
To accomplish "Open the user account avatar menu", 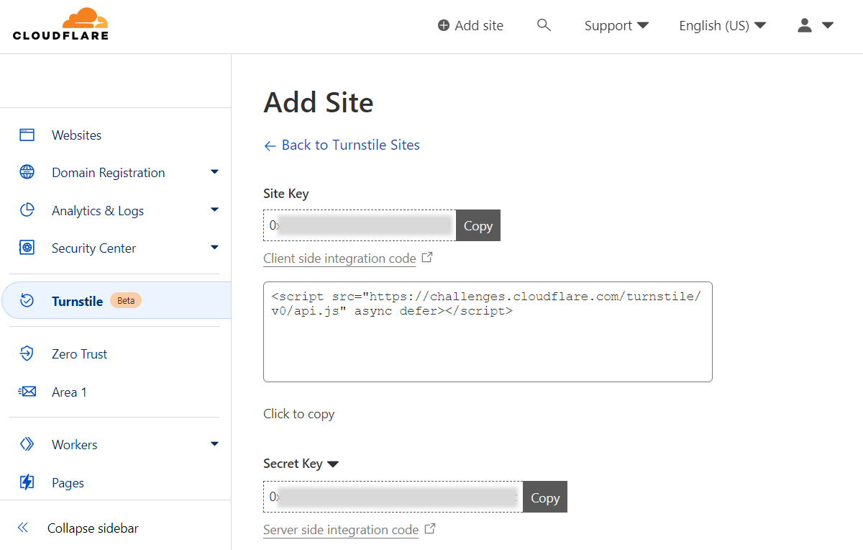I will 804,24.
